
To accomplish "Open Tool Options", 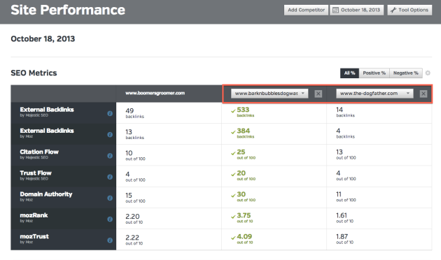I will click(409, 10).
